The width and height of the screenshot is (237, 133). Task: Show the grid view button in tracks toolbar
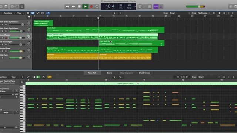(28, 13)
